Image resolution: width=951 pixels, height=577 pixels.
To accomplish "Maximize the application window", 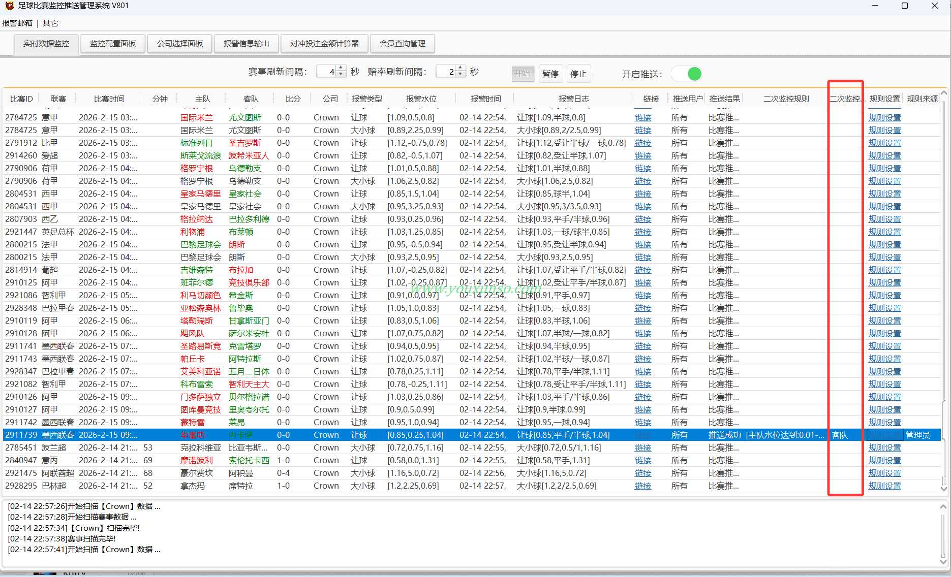I will [x=905, y=6].
